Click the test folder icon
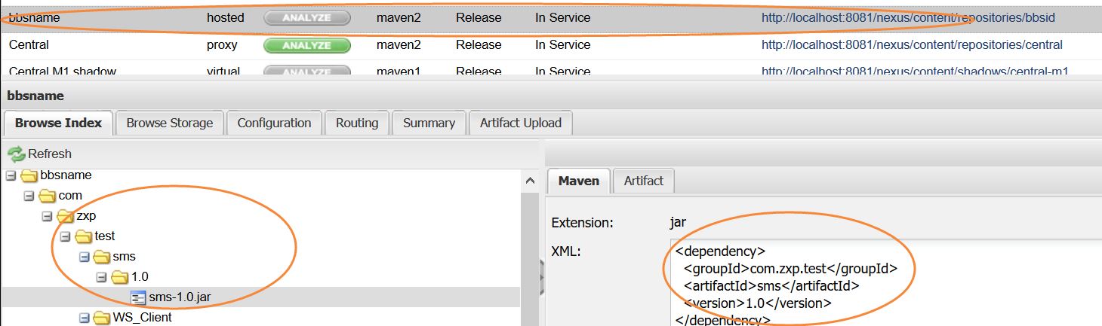The image size is (1102, 326). click(84, 236)
